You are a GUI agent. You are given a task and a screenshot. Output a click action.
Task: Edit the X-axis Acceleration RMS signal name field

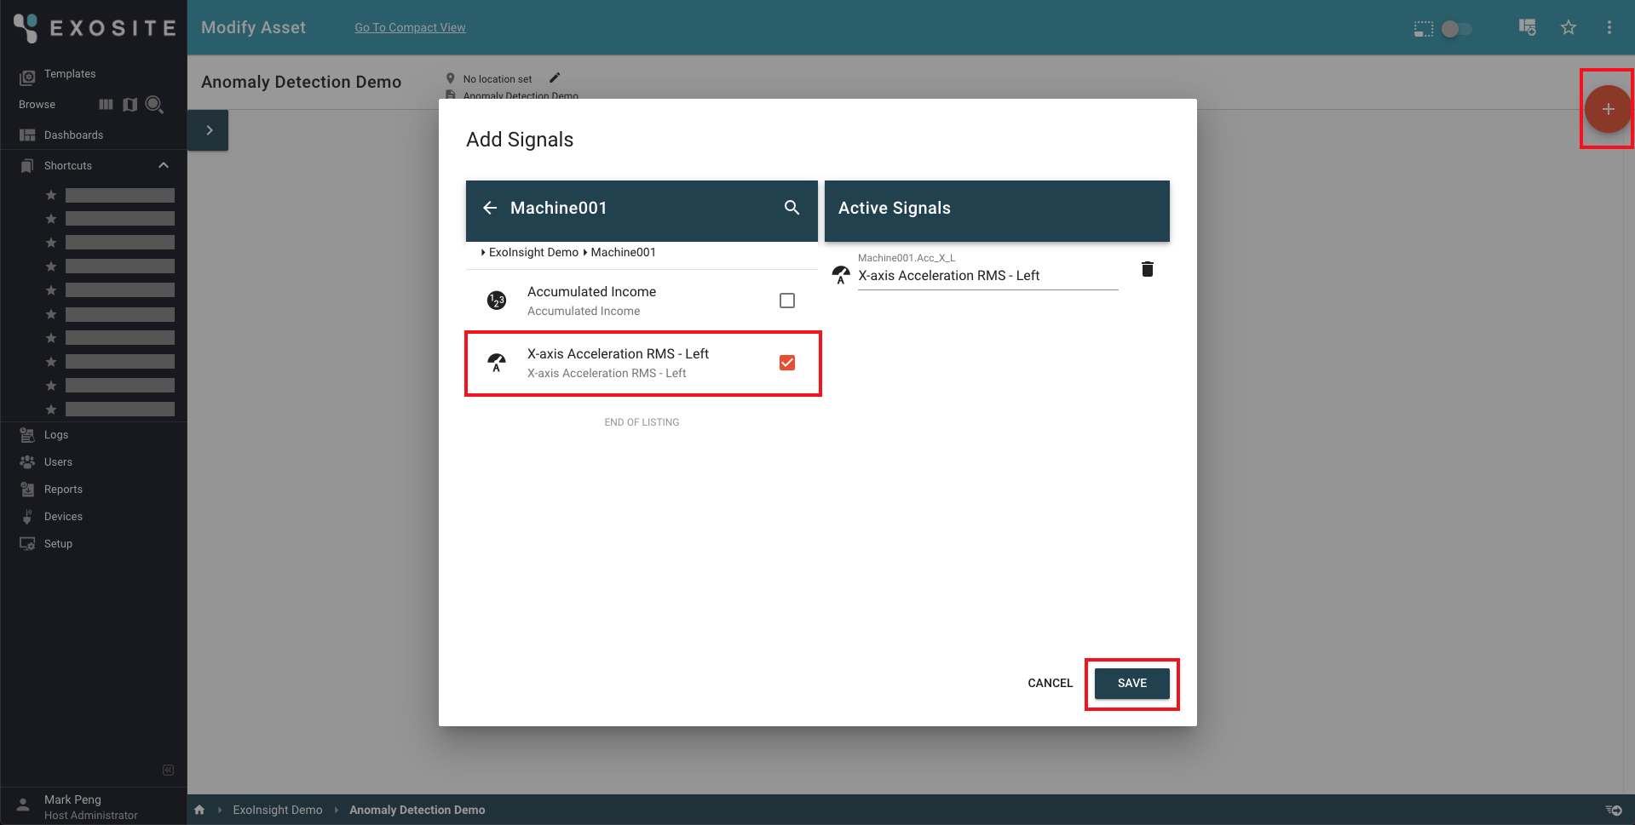pyautogui.click(x=987, y=276)
